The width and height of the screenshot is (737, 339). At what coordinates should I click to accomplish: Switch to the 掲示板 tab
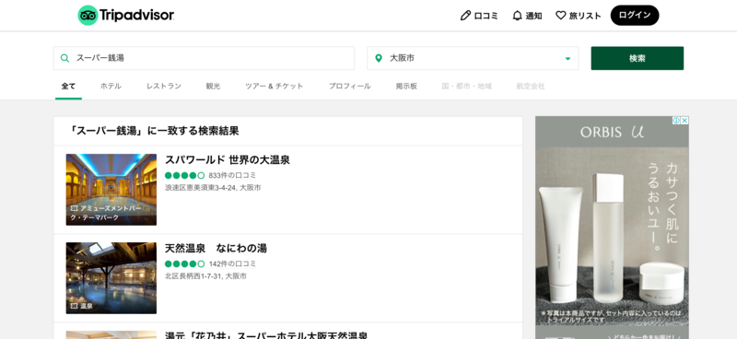click(406, 86)
